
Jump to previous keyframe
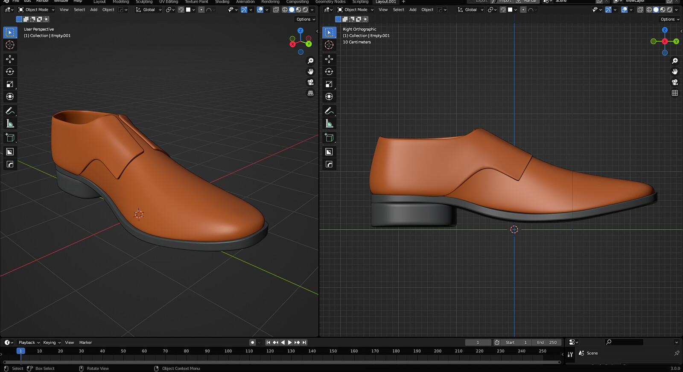coord(275,343)
